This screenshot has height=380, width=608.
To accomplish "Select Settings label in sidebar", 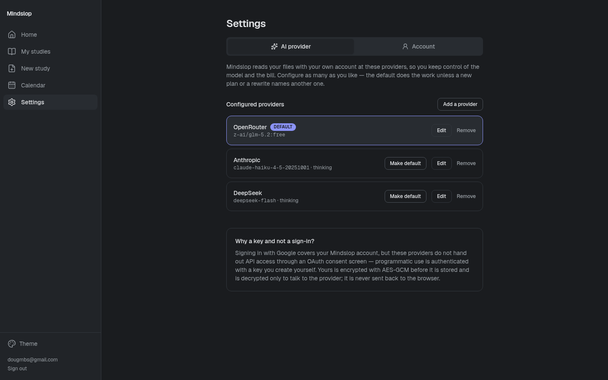I will pos(33,102).
